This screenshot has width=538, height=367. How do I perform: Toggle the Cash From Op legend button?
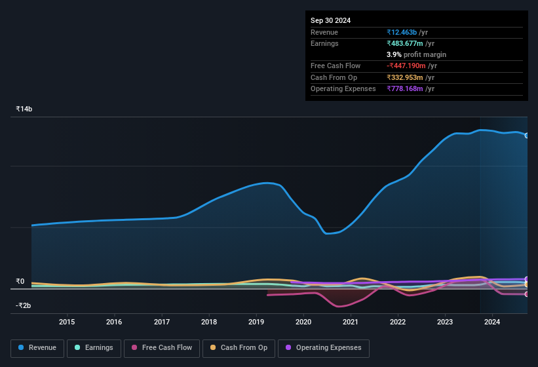pos(239,348)
